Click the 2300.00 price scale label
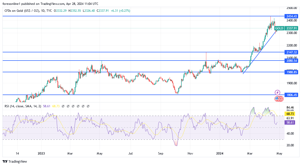Screen dimensions: 302x166 [x=291, y=33]
